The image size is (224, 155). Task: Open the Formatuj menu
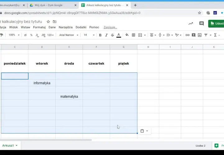click(39, 27)
